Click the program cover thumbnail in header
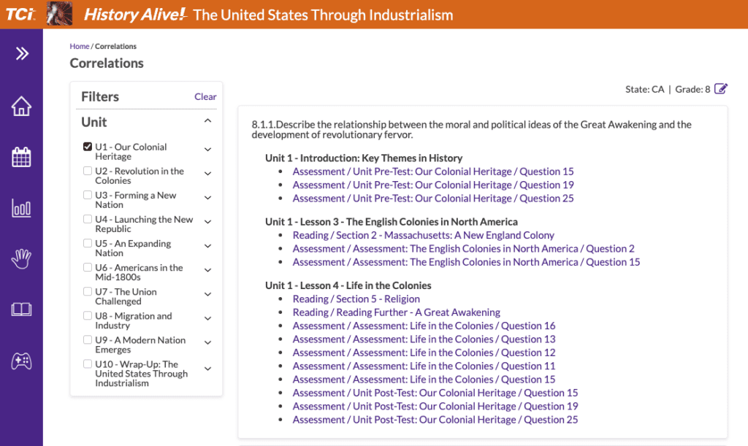The height and width of the screenshot is (446, 748). click(x=60, y=13)
